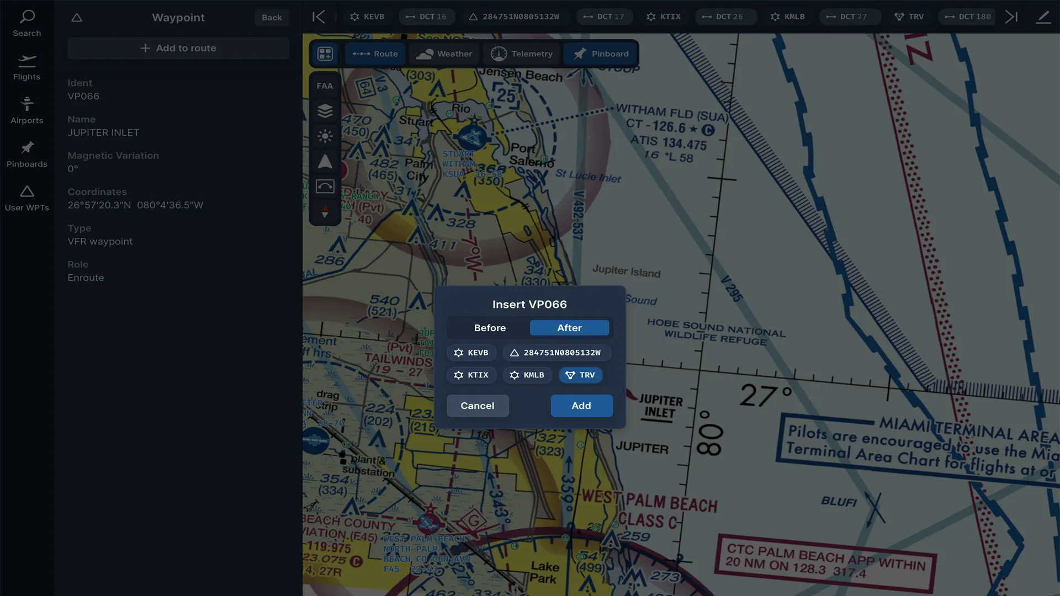Open the Search panel in the sidebar
Screen dimensions: 1060x596
pos(26,22)
